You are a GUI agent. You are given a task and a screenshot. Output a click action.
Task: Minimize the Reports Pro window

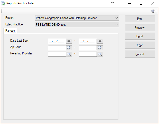click(129, 3)
